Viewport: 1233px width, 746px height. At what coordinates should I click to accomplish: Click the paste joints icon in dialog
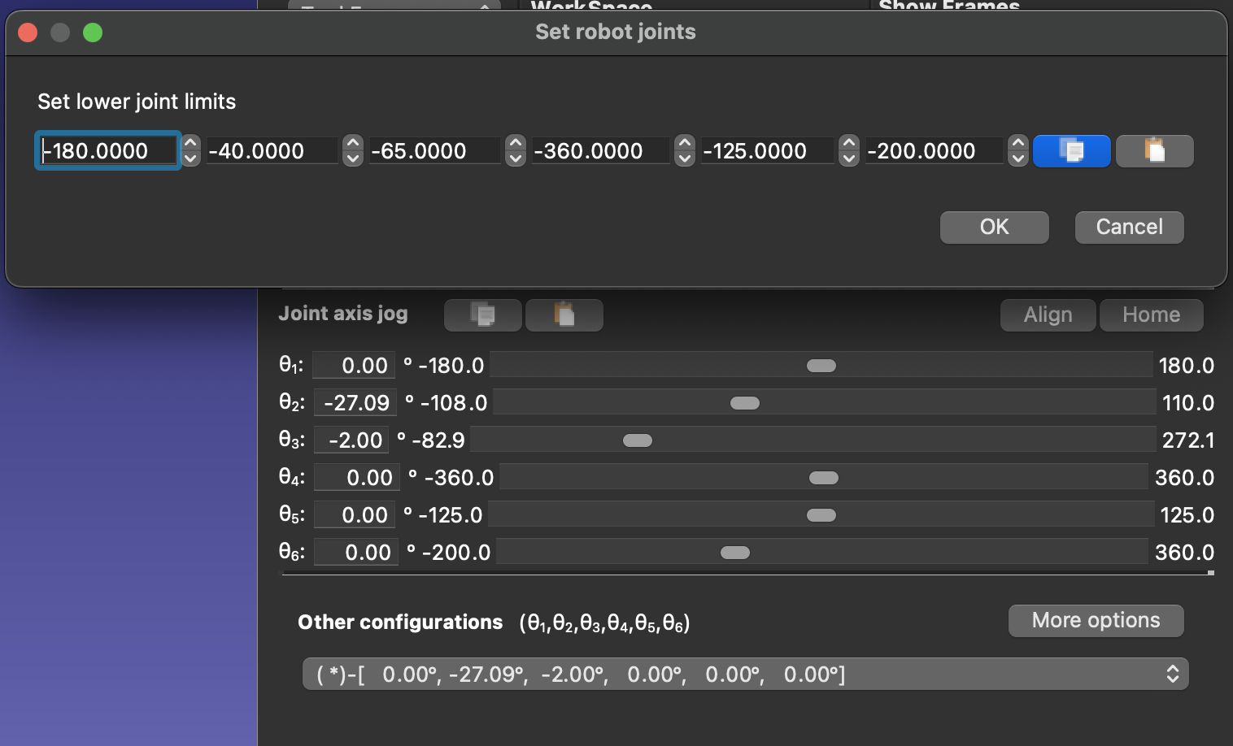[x=1154, y=151]
